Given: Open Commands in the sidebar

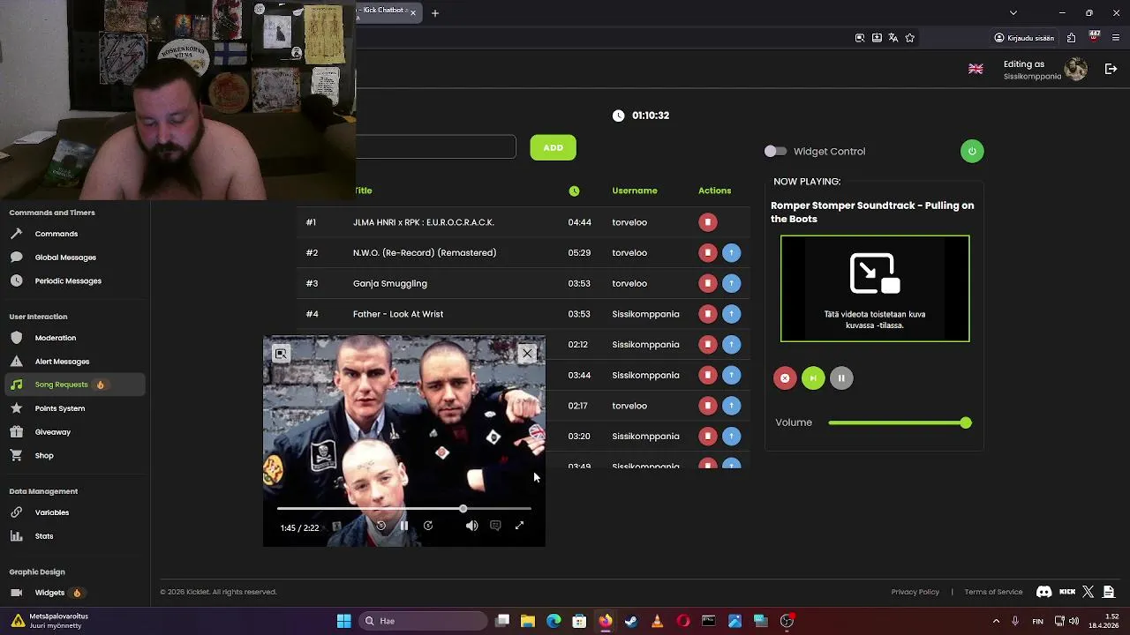Looking at the screenshot, I should 56,234.
